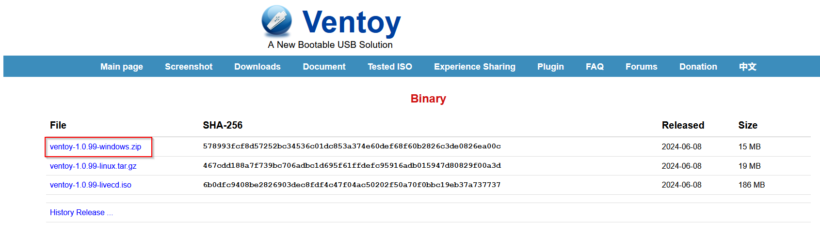Open the Plugin menu item
820x233 pixels.
coord(550,67)
